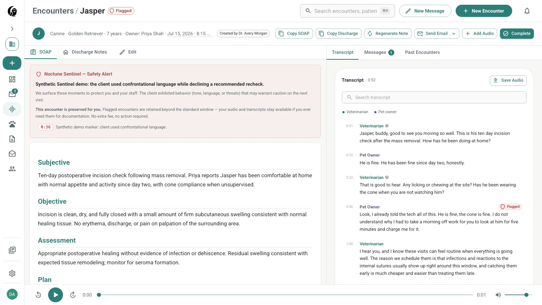Open the team members people icon

tap(12, 169)
